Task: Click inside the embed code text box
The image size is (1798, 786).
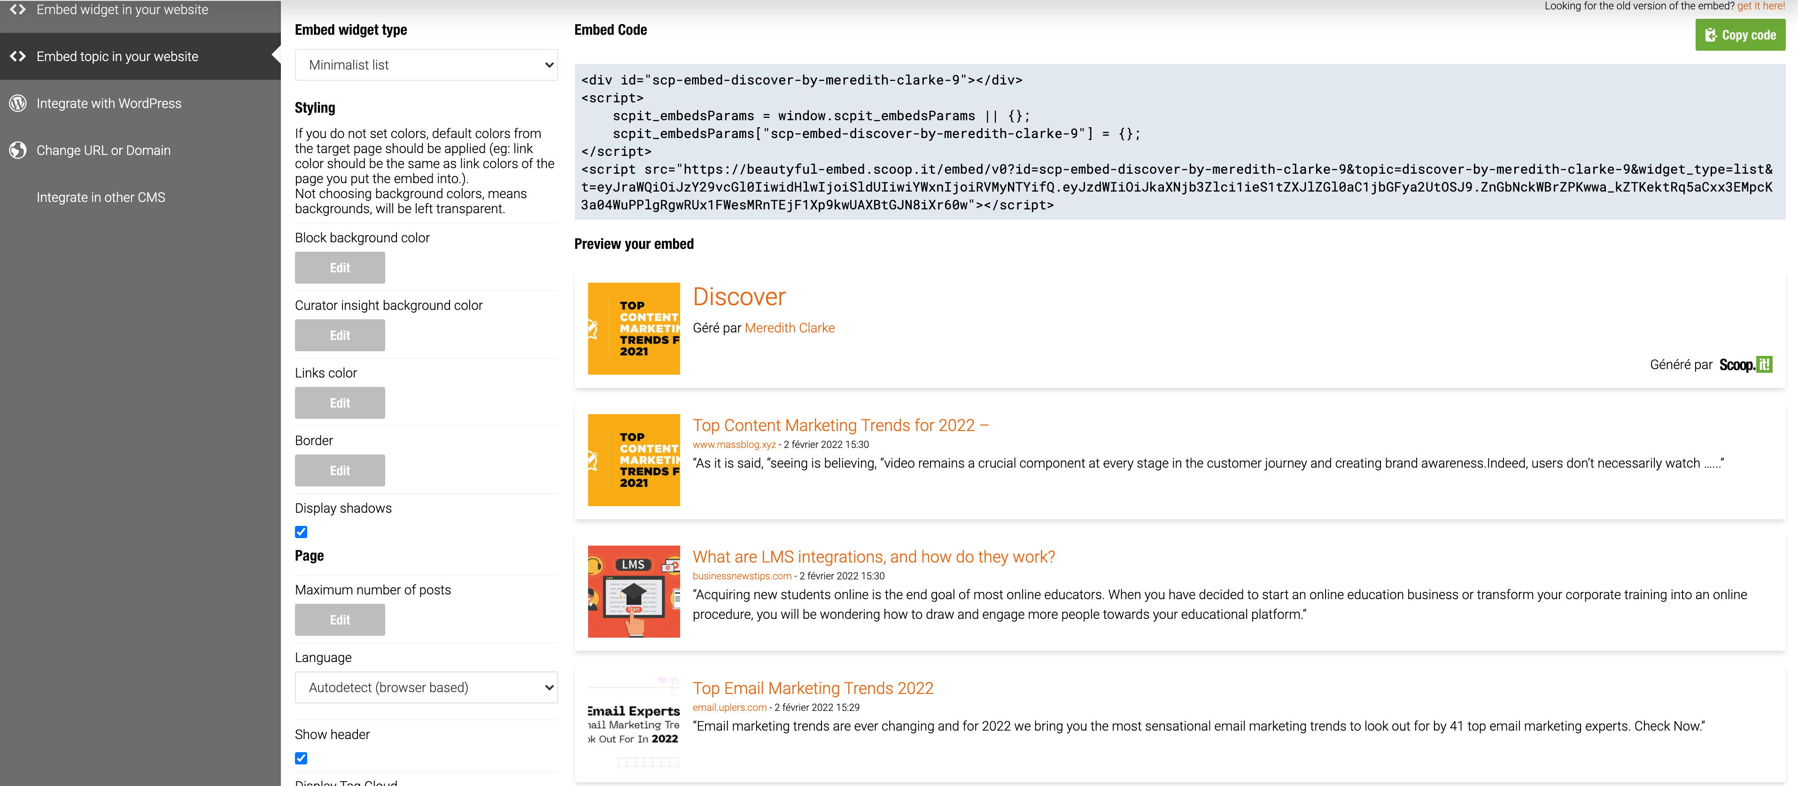Action: 1179,142
